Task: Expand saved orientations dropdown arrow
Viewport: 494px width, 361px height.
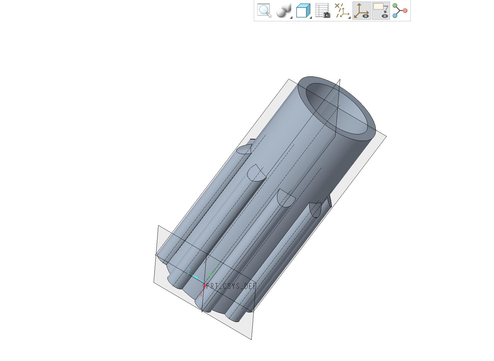Action: pyautogui.click(x=310, y=18)
